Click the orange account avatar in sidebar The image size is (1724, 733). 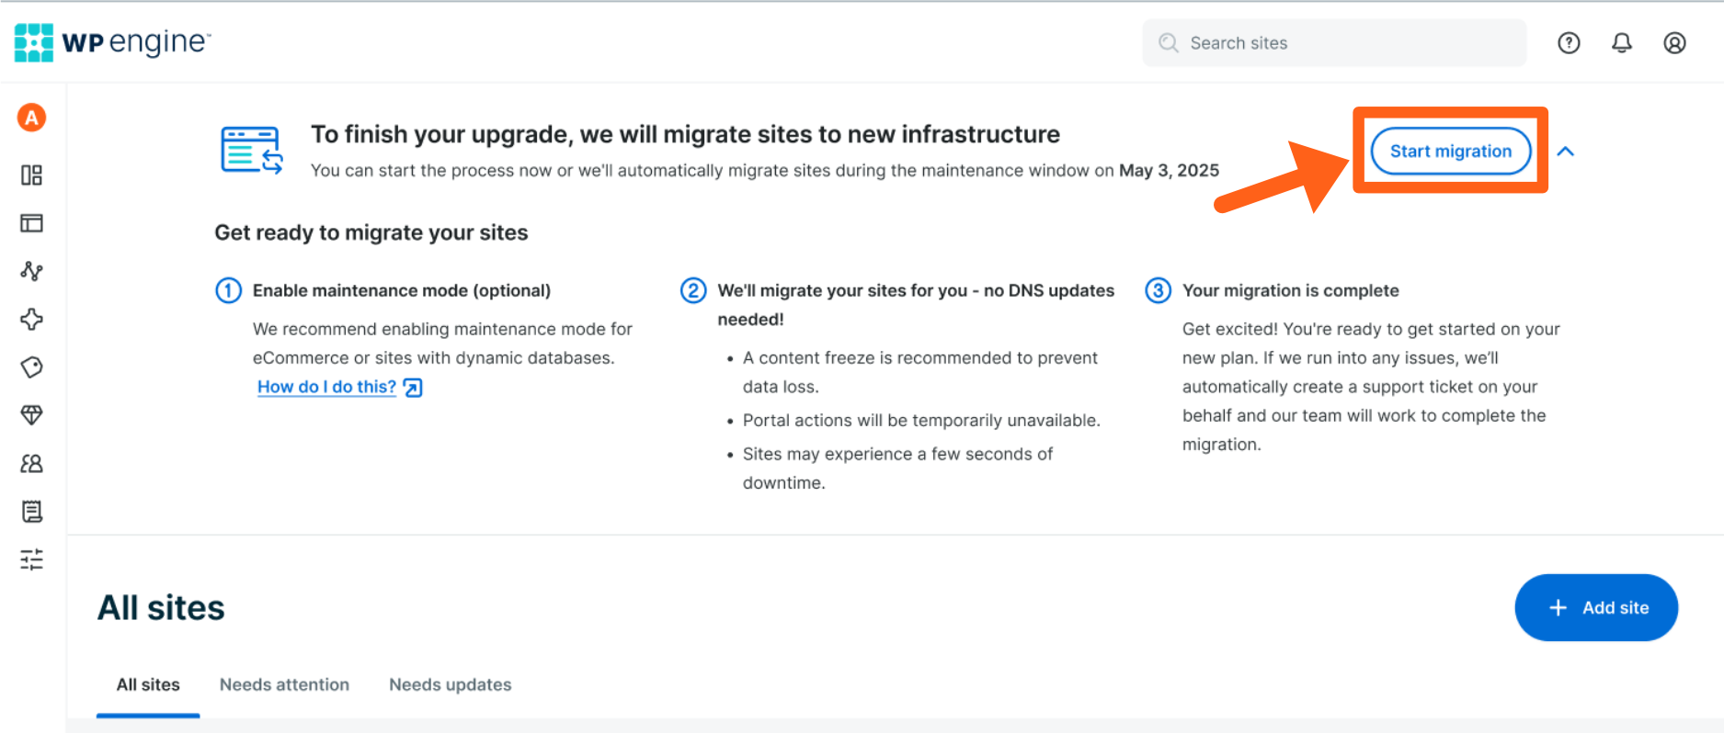[x=31, y=118]
